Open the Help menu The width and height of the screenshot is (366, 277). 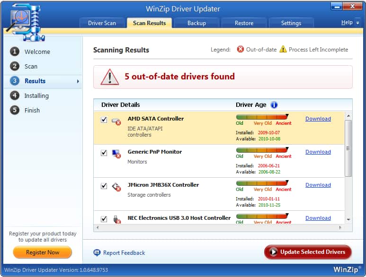[x=347, y=23]
